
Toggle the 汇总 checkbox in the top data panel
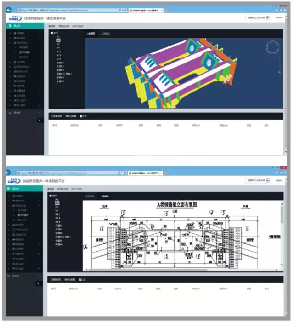tap(81, 116)
